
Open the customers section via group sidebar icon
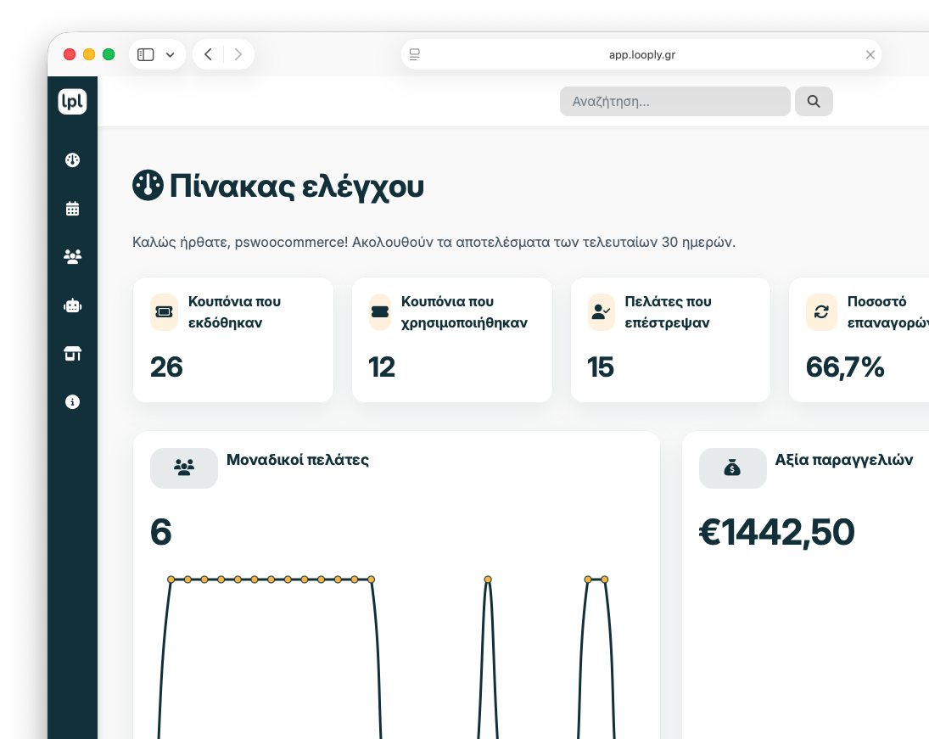[x=73, y=256]
